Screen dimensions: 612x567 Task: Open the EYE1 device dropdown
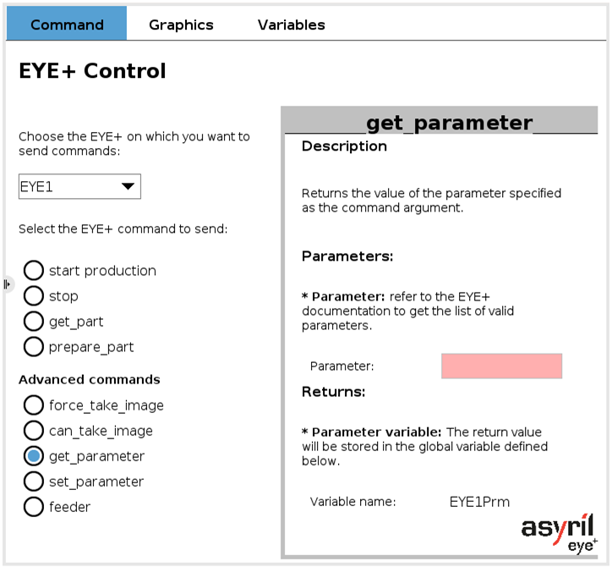[79, 186]
